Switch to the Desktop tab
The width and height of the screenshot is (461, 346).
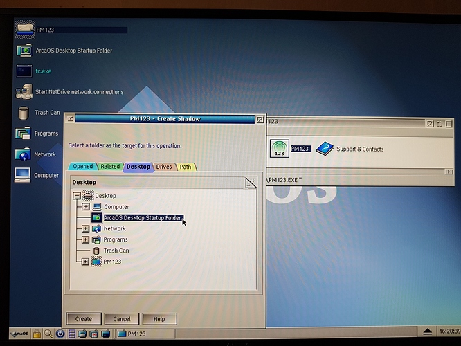(138, 167)
